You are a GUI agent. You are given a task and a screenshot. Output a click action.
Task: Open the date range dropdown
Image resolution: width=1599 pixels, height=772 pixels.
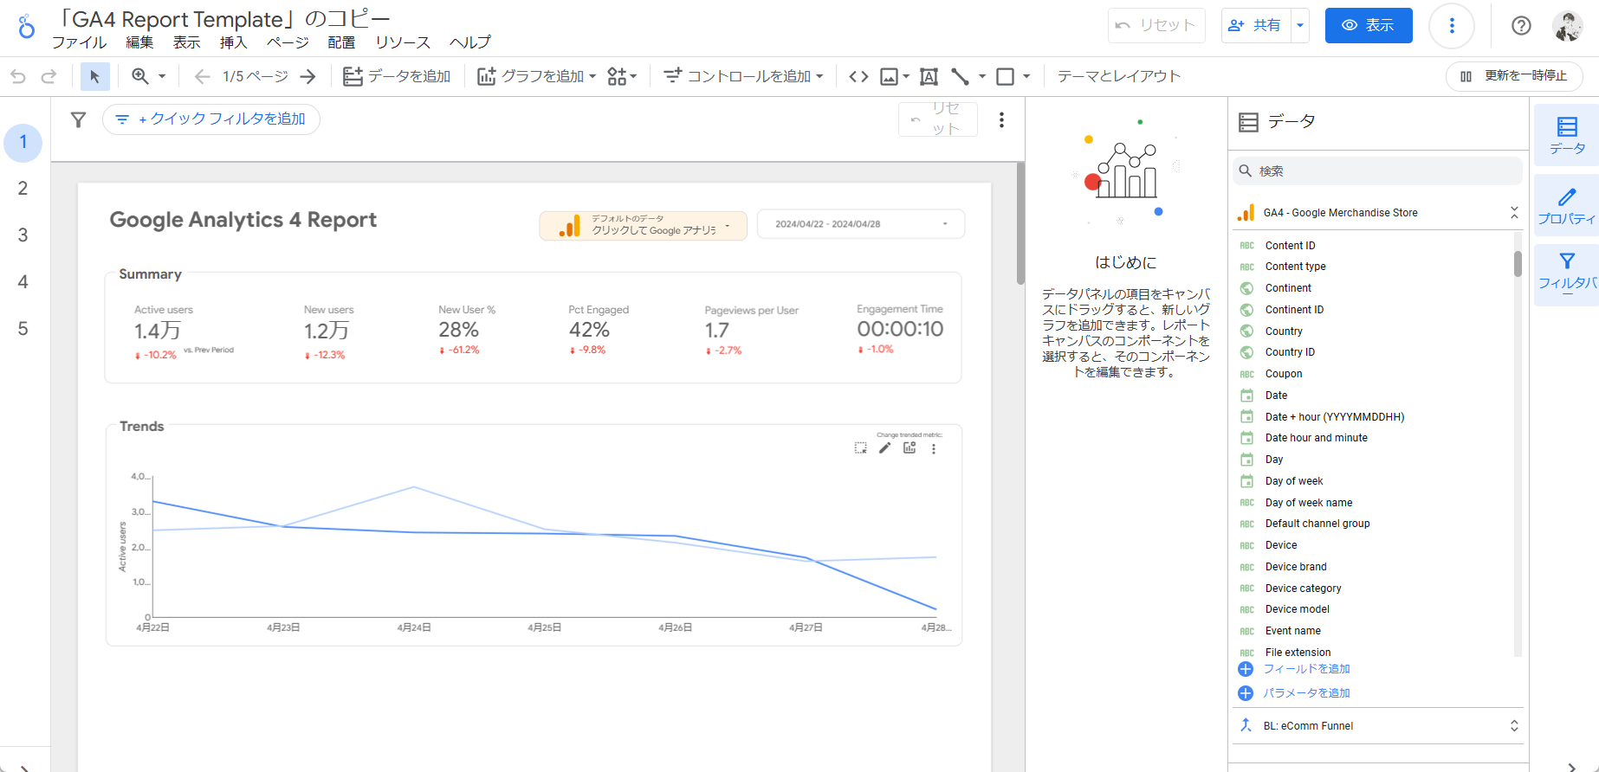tap(860, 224)
